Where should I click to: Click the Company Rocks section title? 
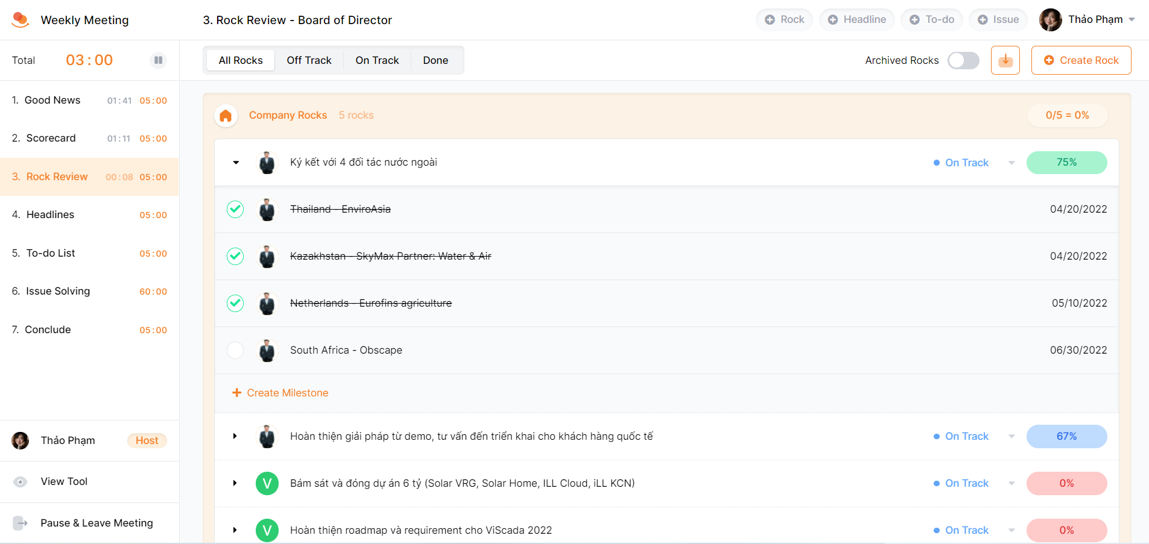click(x=288, y=115)
